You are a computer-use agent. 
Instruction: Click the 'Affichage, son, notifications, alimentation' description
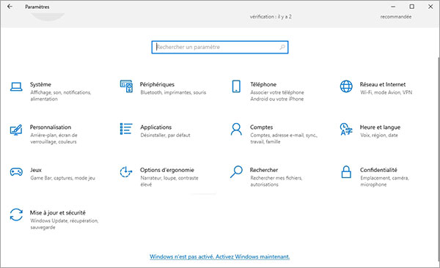click(x=61, y=96)
